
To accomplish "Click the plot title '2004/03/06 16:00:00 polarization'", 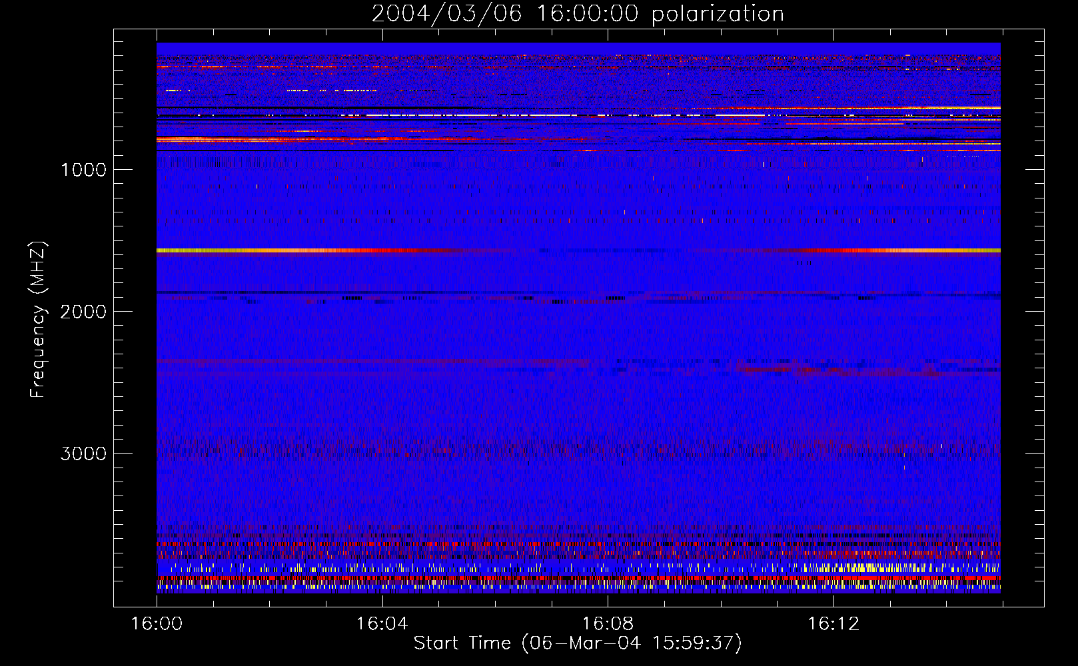I will pos(578,14).
